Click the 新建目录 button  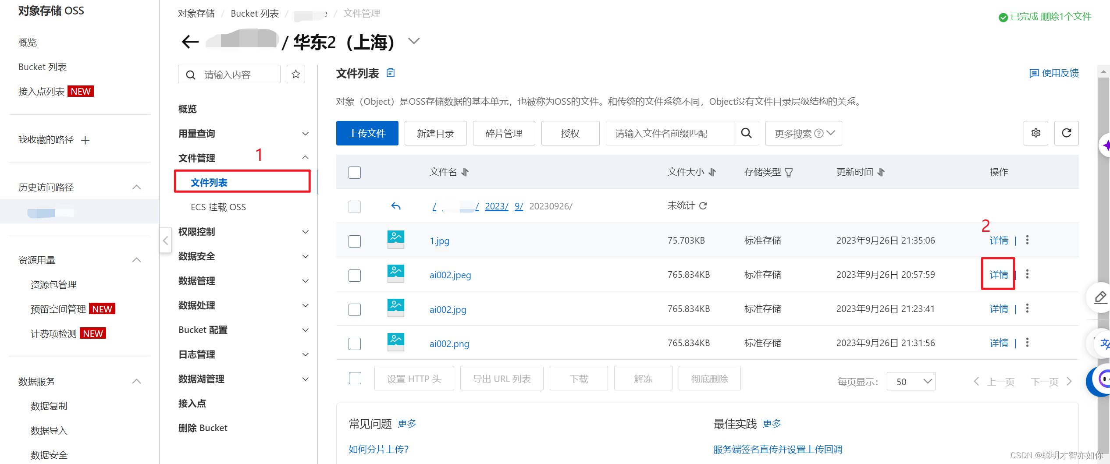coord(435,133)
